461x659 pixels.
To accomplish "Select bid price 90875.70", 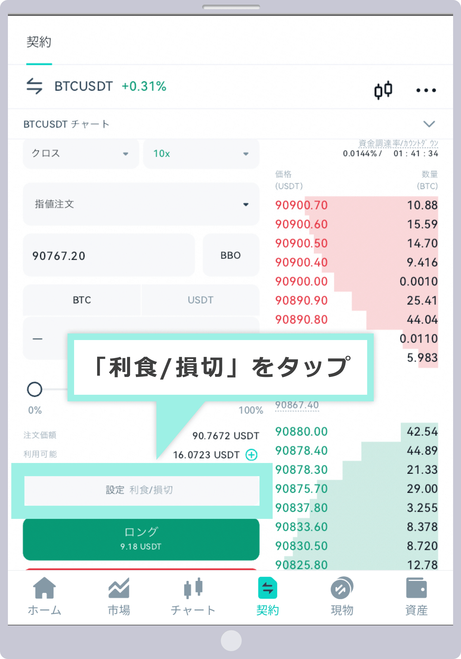I will tap(302, 489).
